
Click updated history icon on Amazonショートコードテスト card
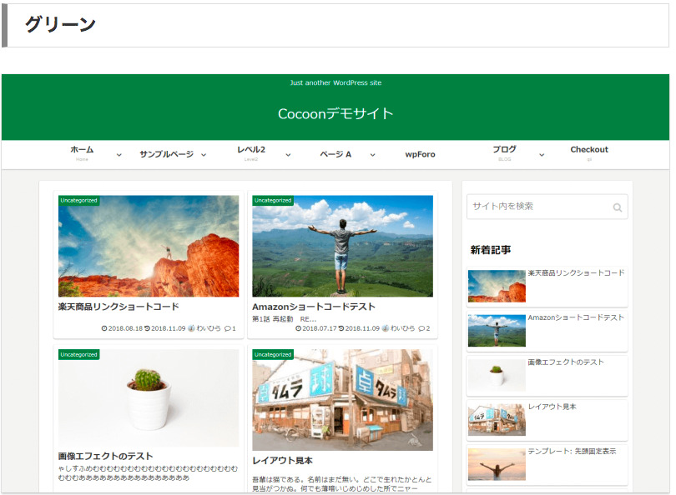click(341, 328)
